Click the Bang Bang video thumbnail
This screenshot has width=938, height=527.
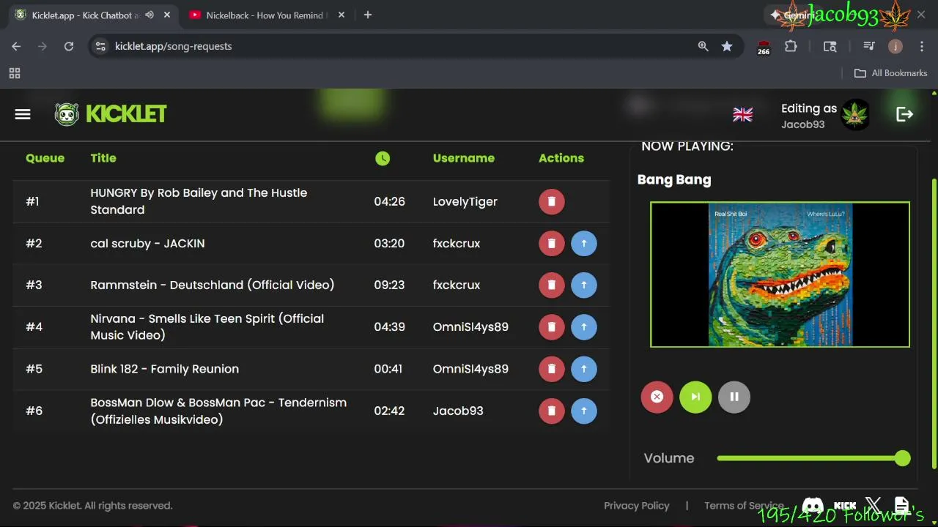[x=780, y=274]
